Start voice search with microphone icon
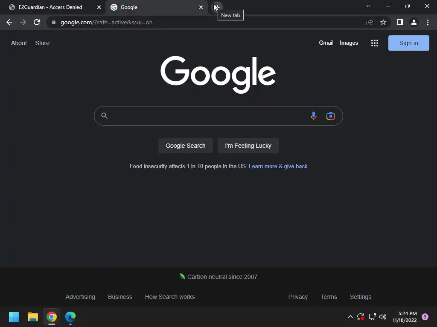Viewport: 437px width, 327px height. pyautogui.click(x=314, y=116)
